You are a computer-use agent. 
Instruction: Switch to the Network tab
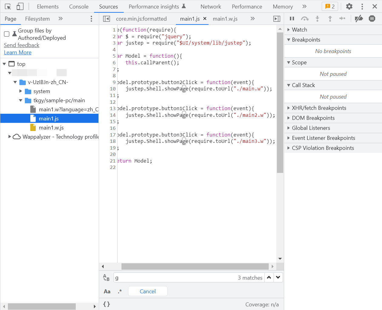tap(211, 7)
